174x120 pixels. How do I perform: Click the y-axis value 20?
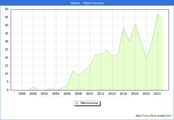[7, 58]
